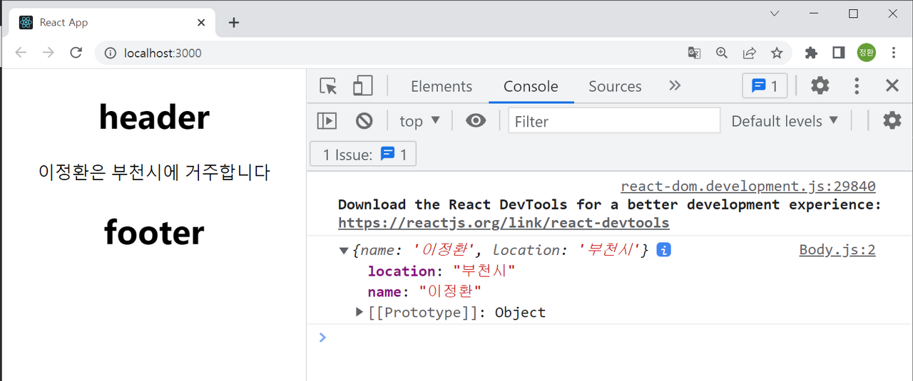Toggle the device toolbar icon
Screen dimensions: 913x381
click(x=363, y=86)
